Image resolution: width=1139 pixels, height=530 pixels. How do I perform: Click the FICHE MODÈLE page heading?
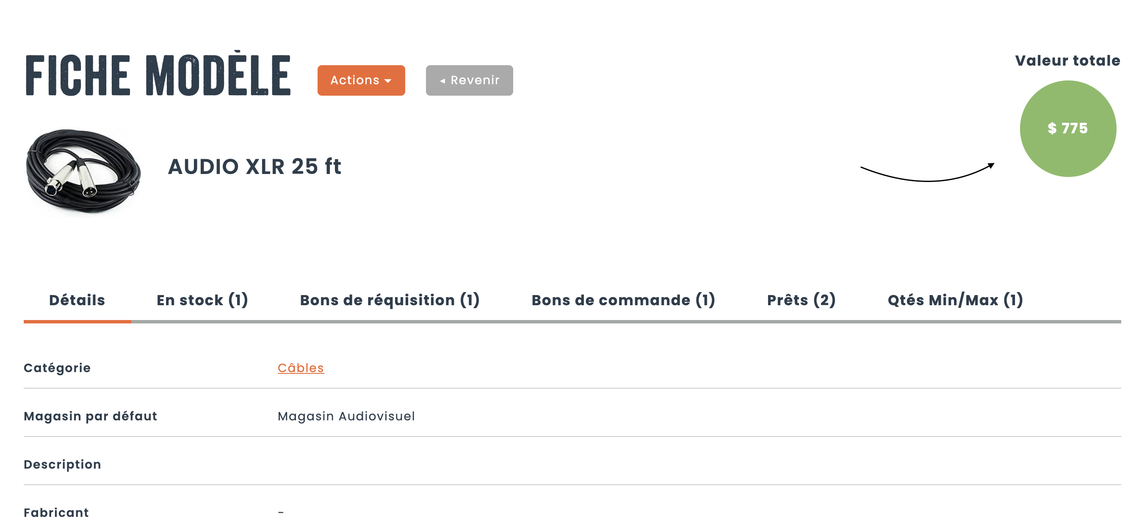pyautogui.click(x=158, y=75)
